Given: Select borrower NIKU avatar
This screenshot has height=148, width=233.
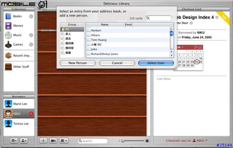Looking at the screenshot, I should [8, 114].
